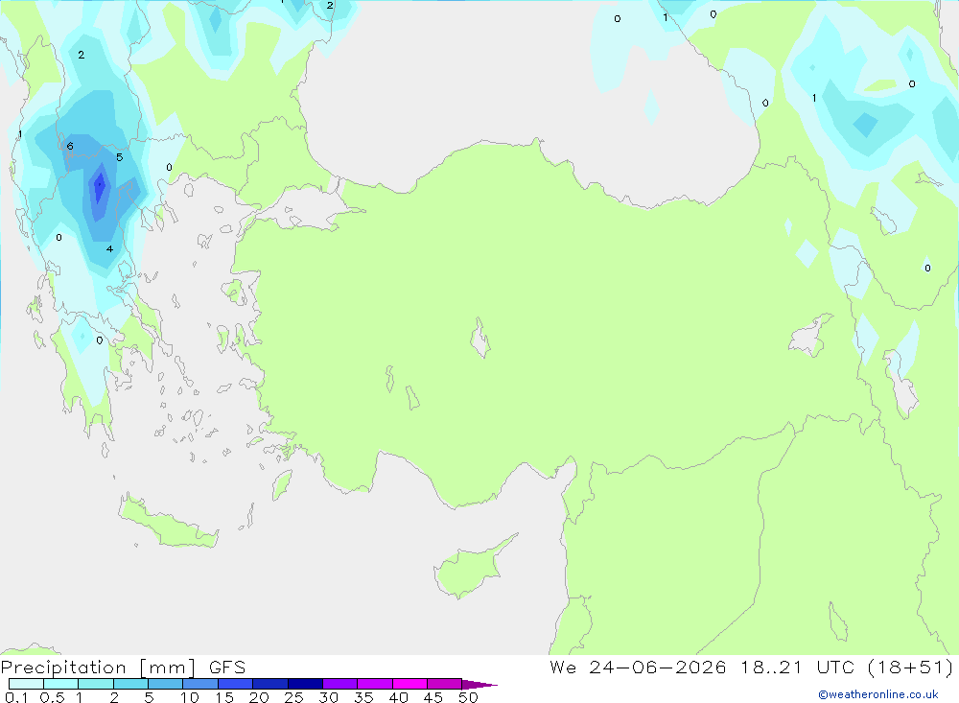Choose the 20–25 mm legend color swatch
The image size is (959, 703).
[x=270, y=684]
